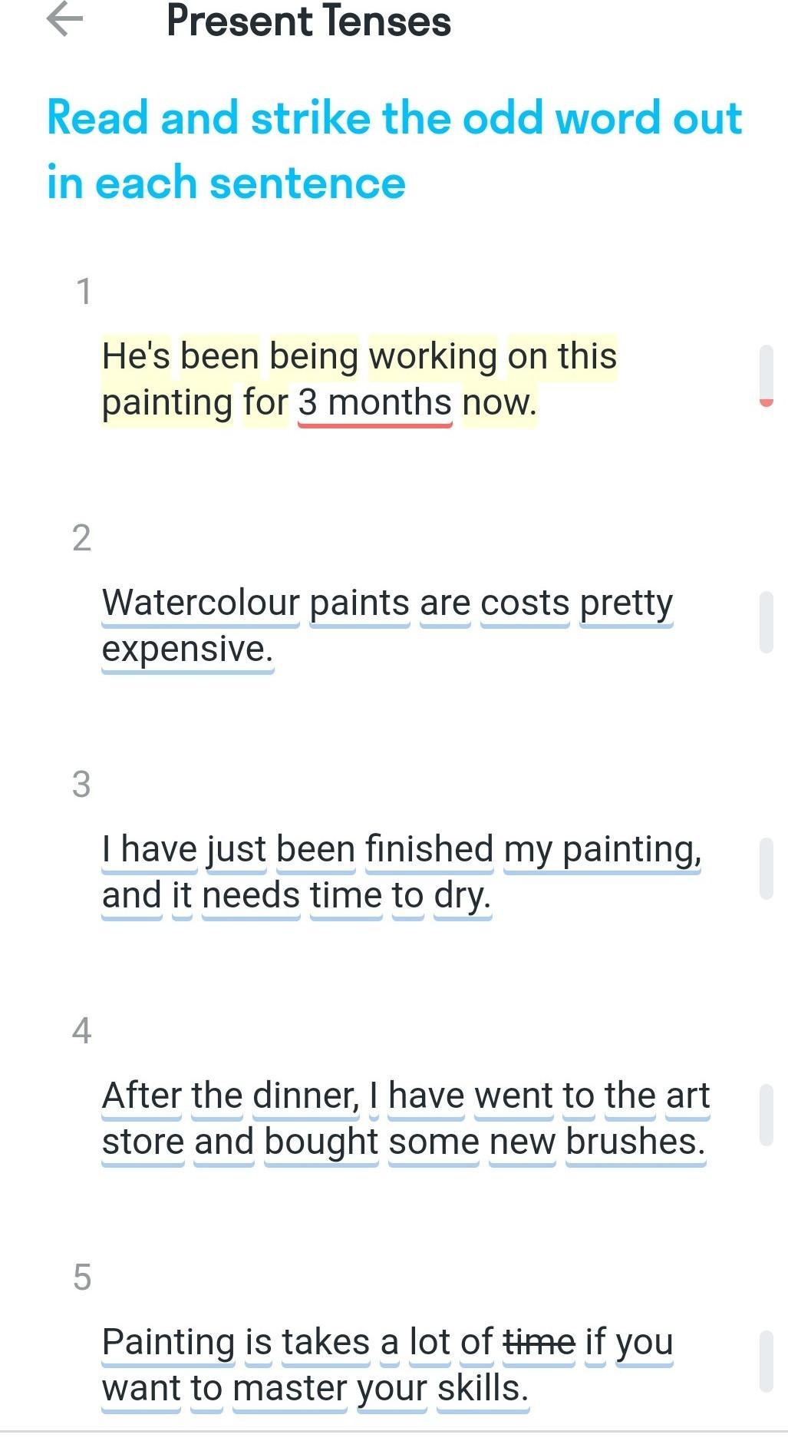Tap the word "finished" in sentence 3

click(429, 850)
